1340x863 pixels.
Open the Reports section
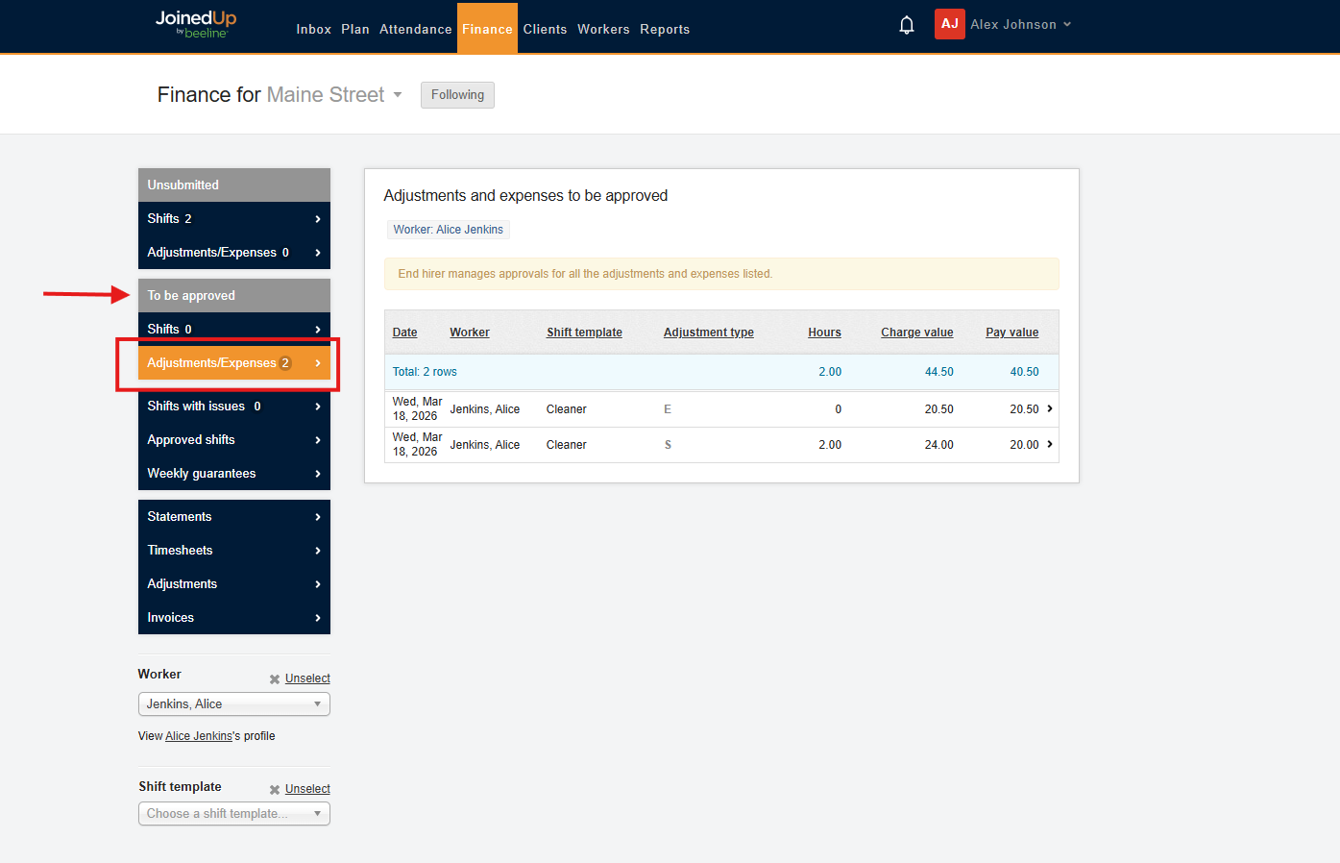665,29
